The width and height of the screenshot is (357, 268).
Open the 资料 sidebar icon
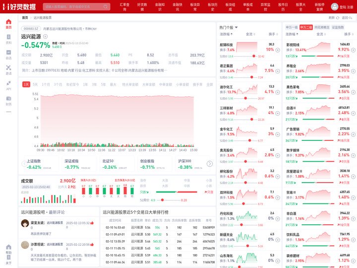pyautogui.click(x=8, y=37)
